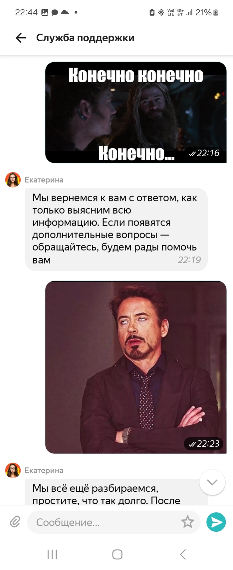The width and height of the screenshot is (233, 570).
Task: Tap the Bluetooth status bar icon
Action: pyautogui.click(x=161, y=13)
